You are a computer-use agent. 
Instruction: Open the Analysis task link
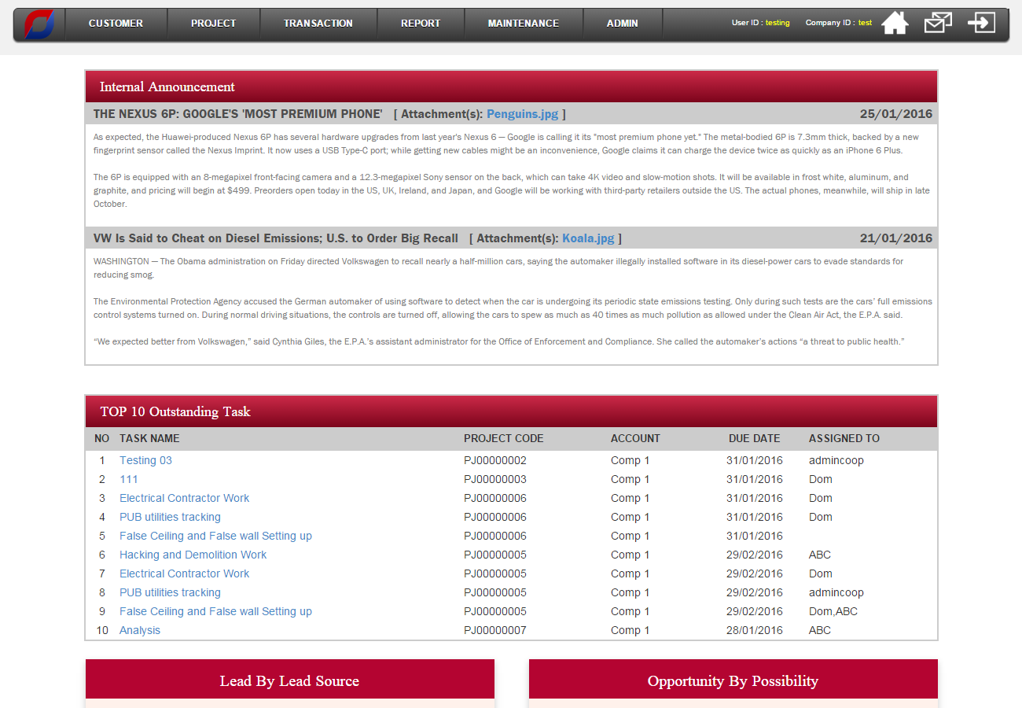(140, 630)
